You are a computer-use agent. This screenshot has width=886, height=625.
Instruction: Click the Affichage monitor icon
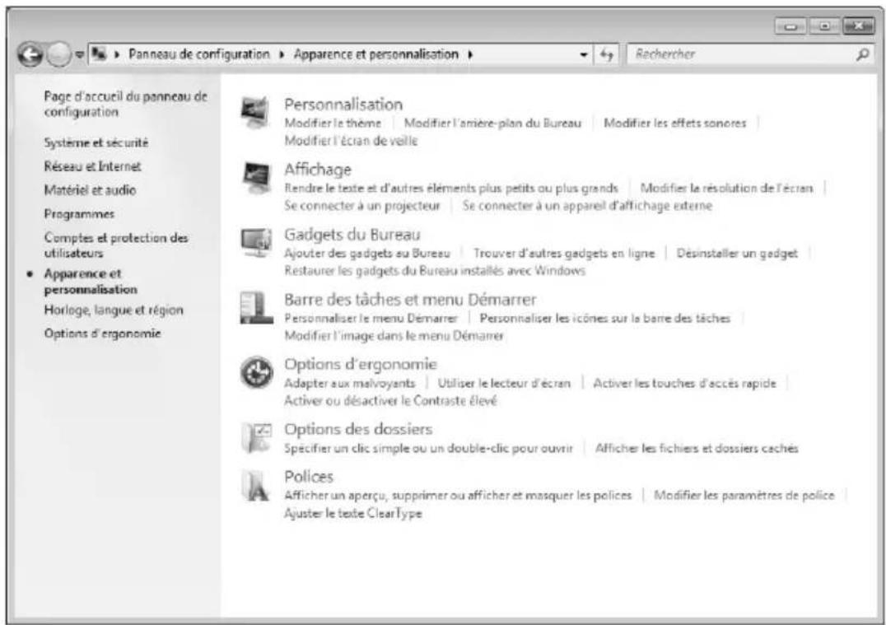(x=257, y=177)
